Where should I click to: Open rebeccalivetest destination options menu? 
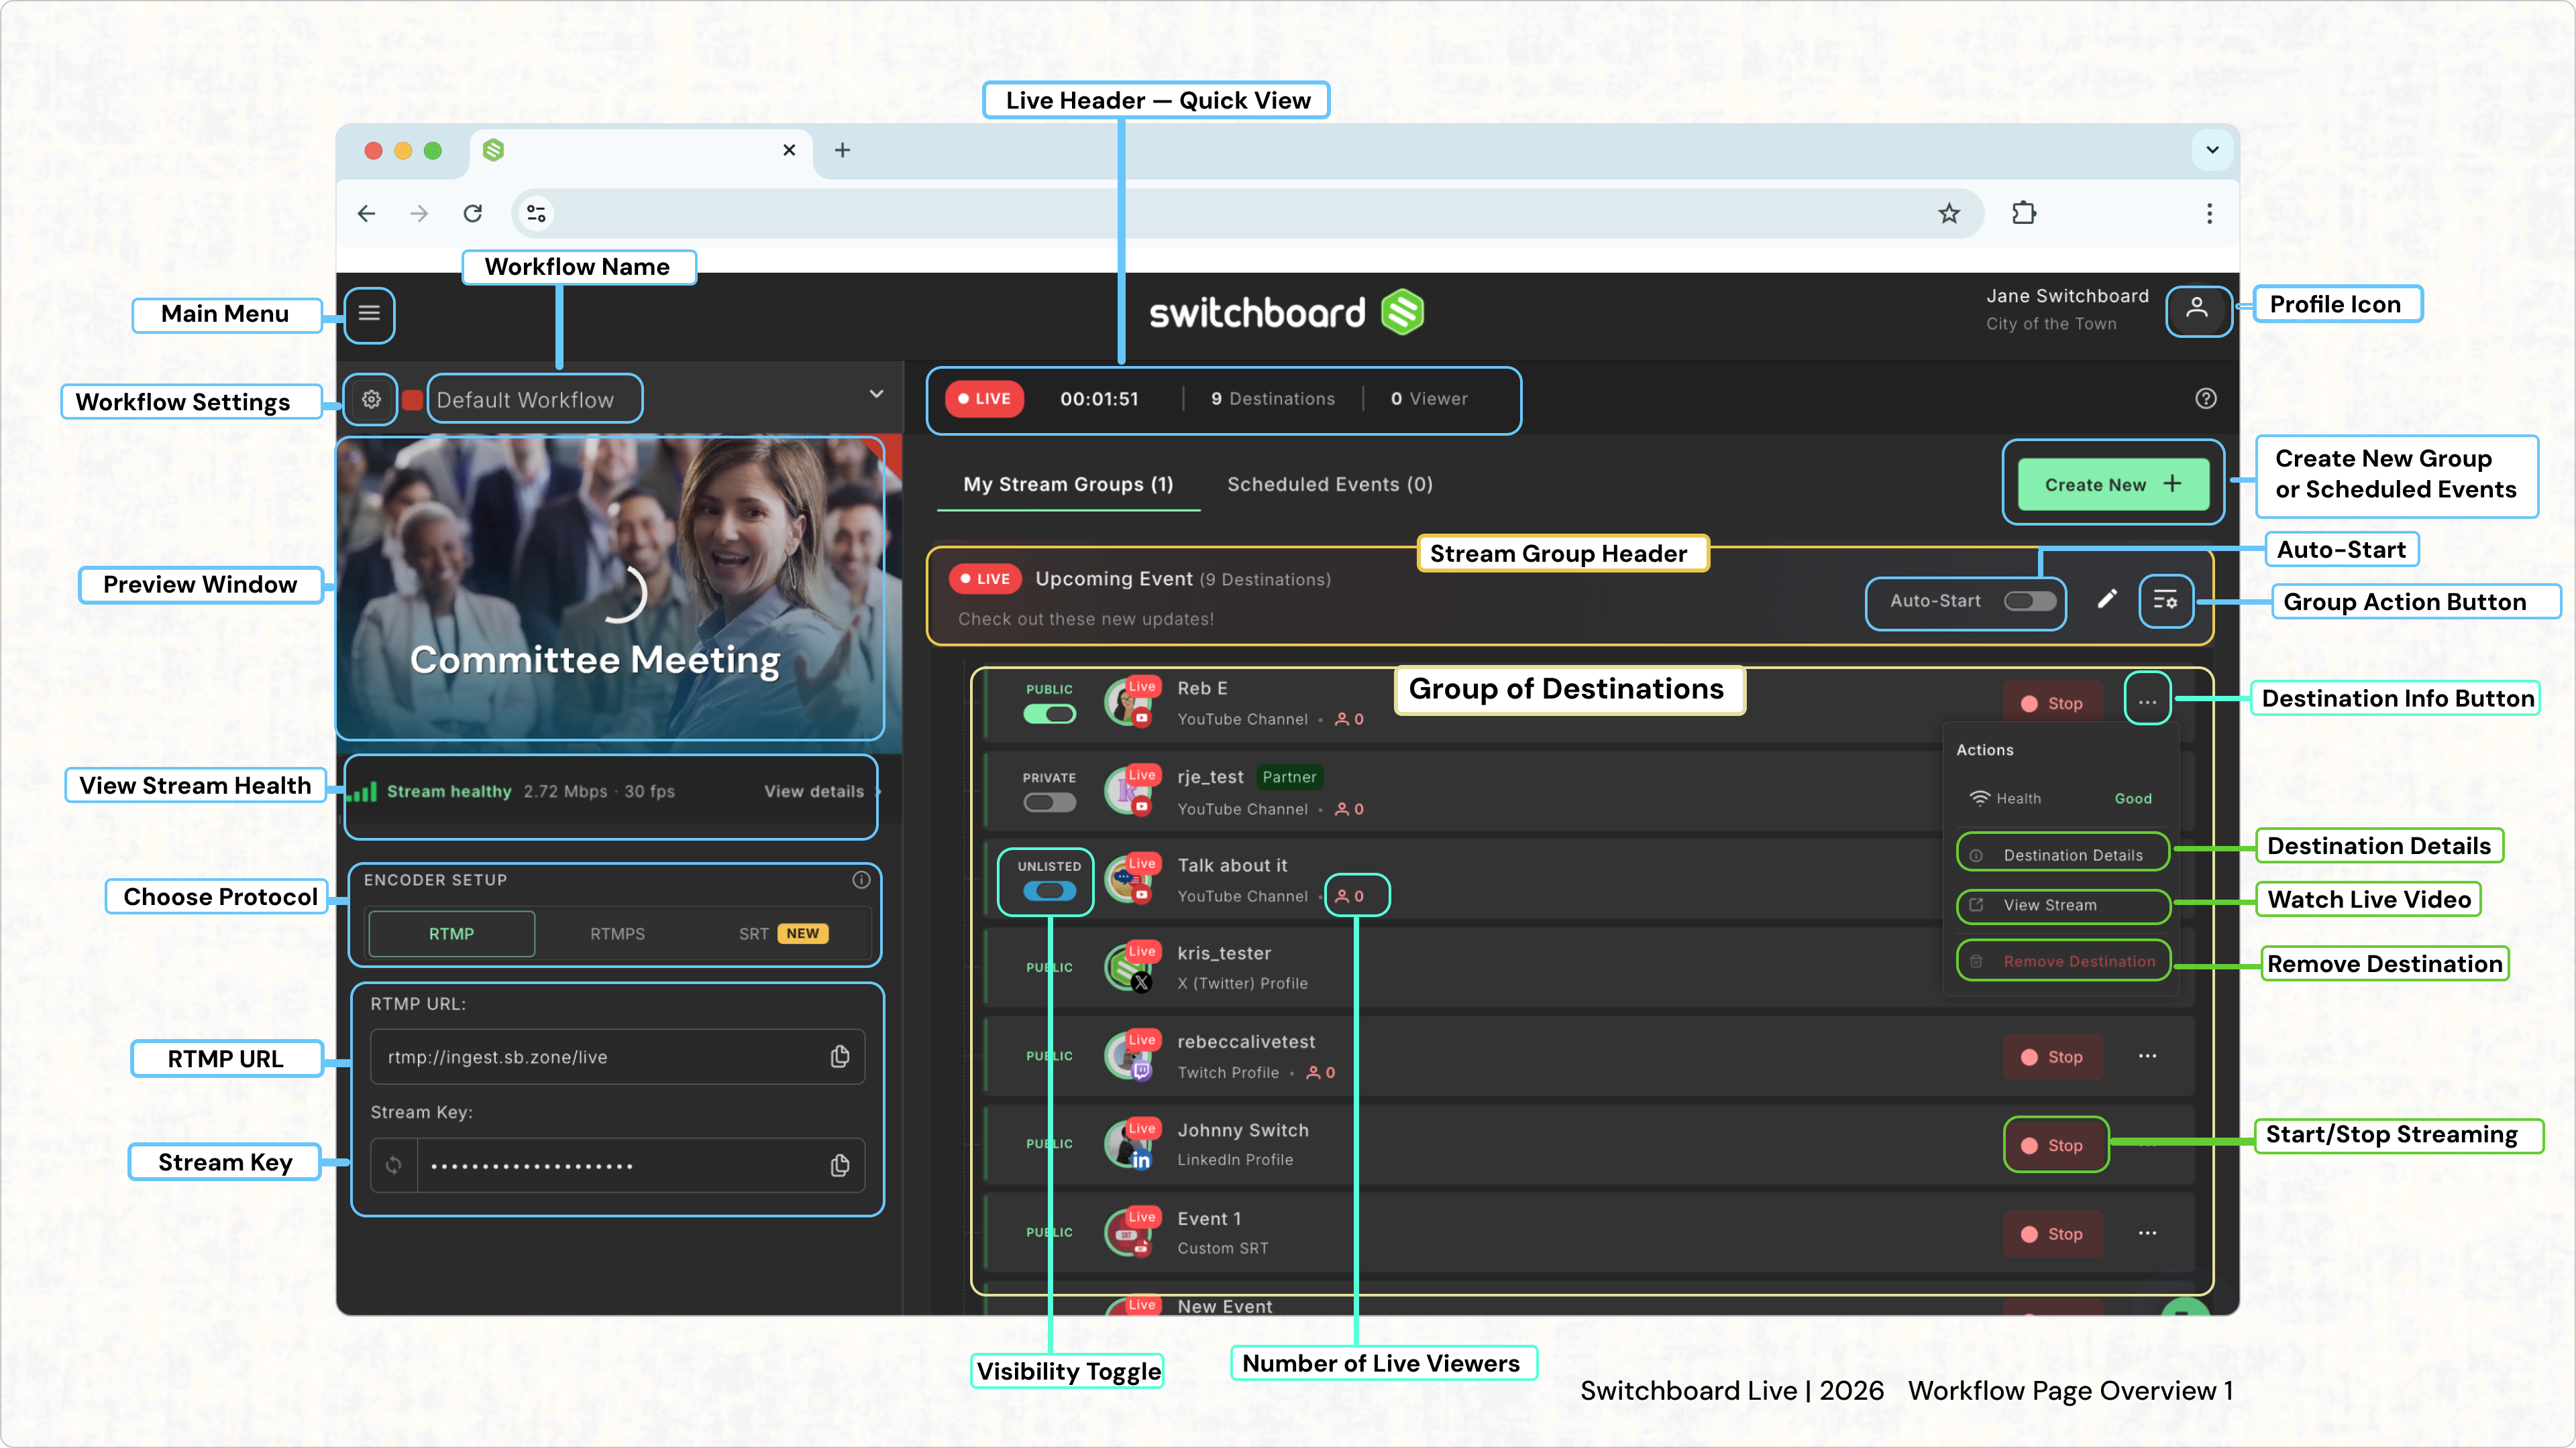click(2147, 1057)
